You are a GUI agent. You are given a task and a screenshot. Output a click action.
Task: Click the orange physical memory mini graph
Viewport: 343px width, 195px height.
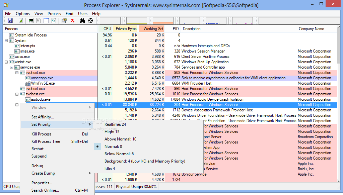point(163,20)
